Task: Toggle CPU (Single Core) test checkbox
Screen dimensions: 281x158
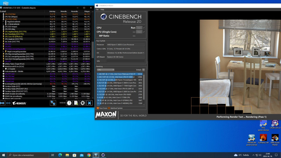Action: (x=144, y=32)
